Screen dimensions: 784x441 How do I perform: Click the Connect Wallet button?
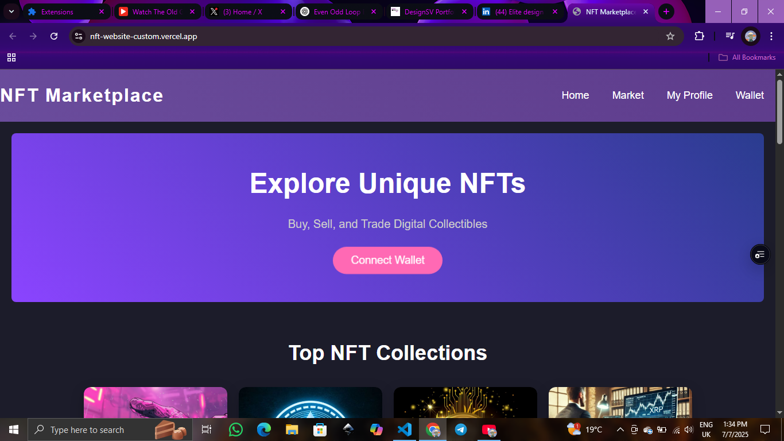[387, 260]
